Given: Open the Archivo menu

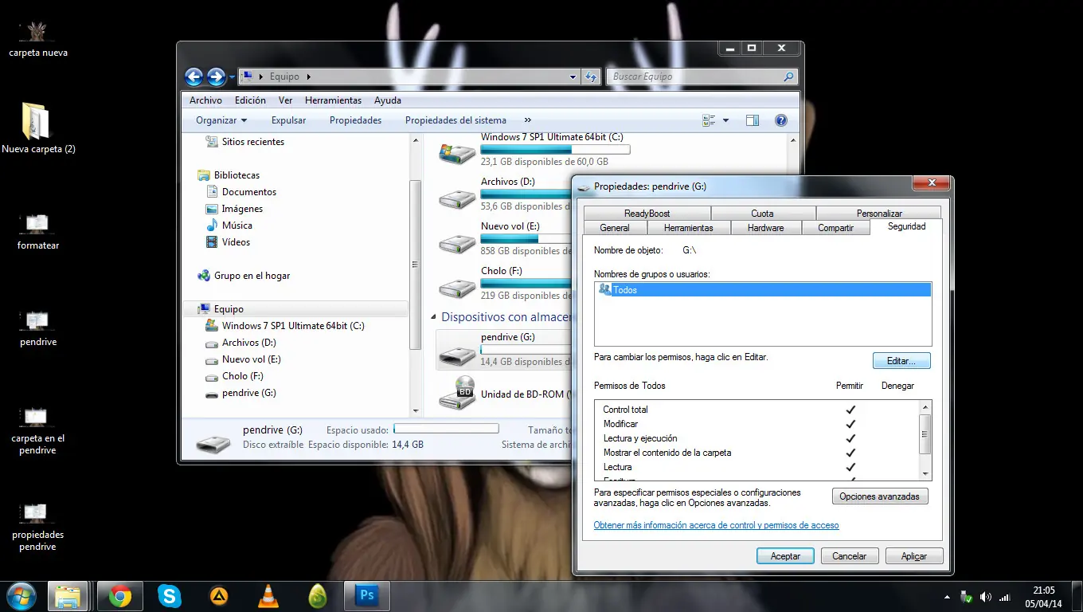Looking at the screenshot, I should [205, 100].
